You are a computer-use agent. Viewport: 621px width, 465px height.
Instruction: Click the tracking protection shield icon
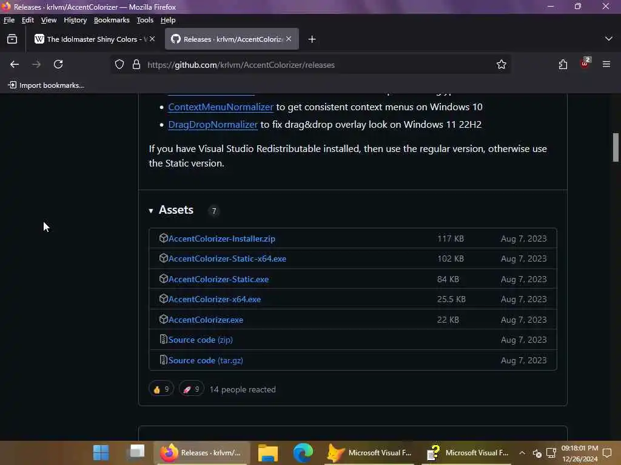(119, 64)
